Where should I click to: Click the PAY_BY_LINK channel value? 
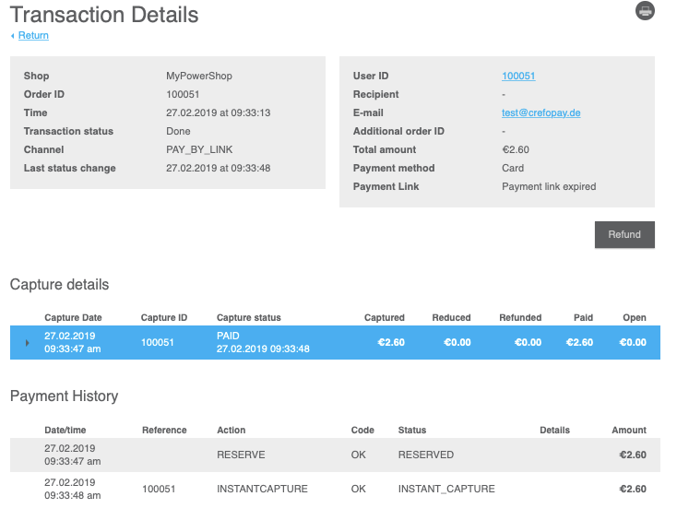199,149
